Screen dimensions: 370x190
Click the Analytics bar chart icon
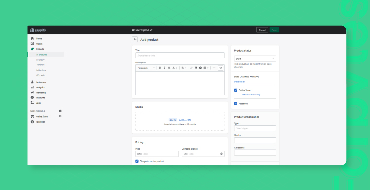pos(32,87)
